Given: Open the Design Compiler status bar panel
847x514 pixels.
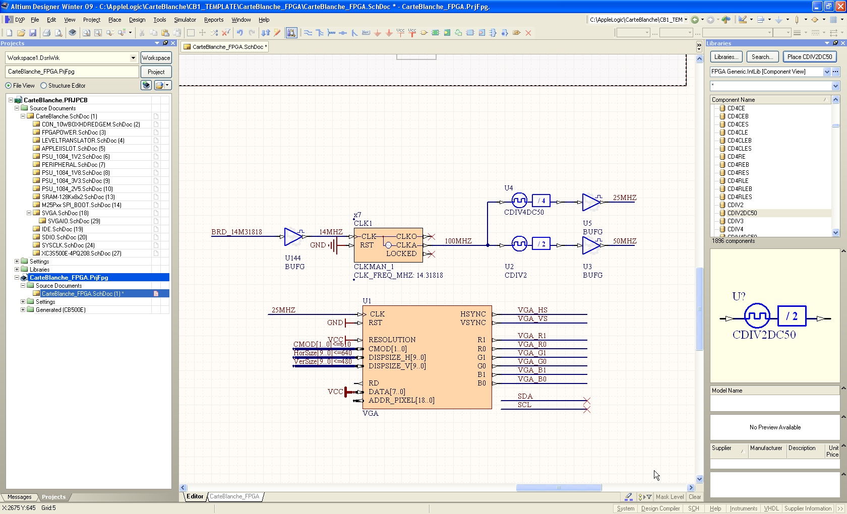Looking at the screenshot, I should click(x=660, y=508).
